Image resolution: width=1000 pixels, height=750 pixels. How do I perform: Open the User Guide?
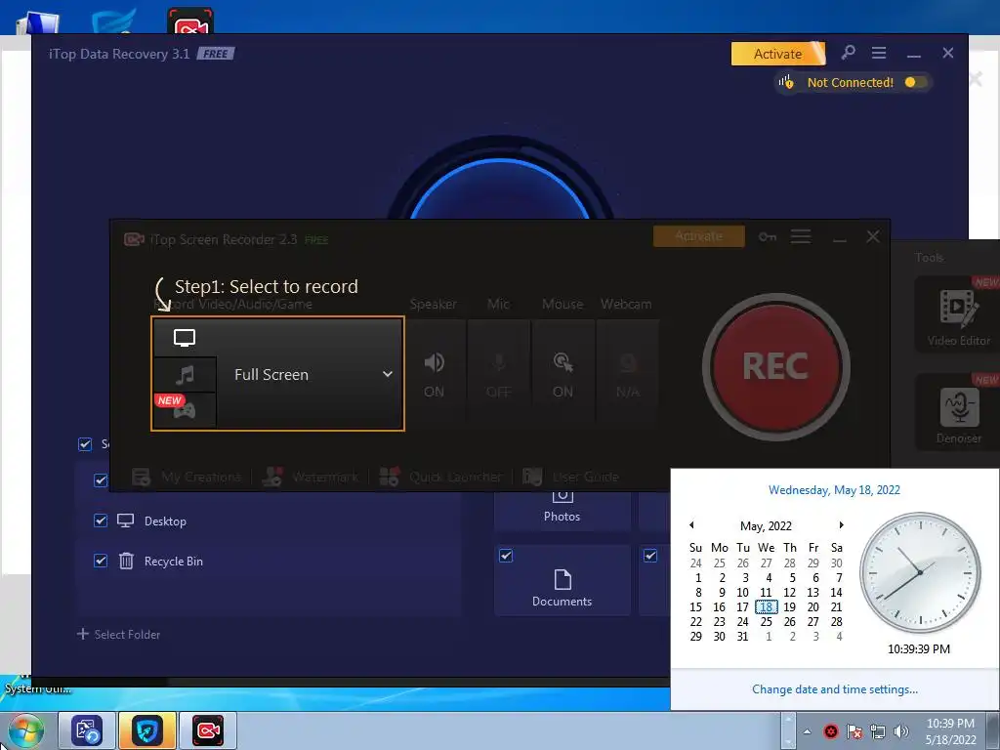pyautogui.click(x=570, y=477)
